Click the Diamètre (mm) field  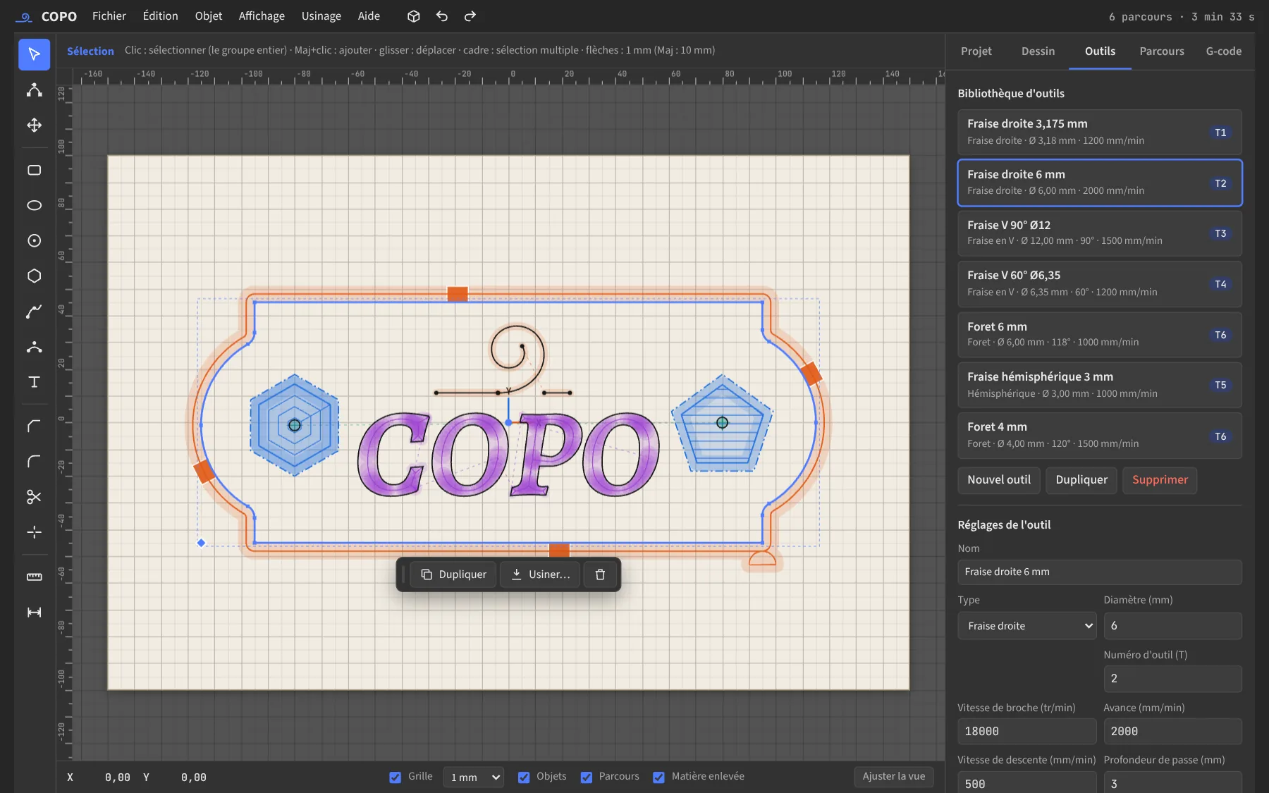click(1172, 626)
